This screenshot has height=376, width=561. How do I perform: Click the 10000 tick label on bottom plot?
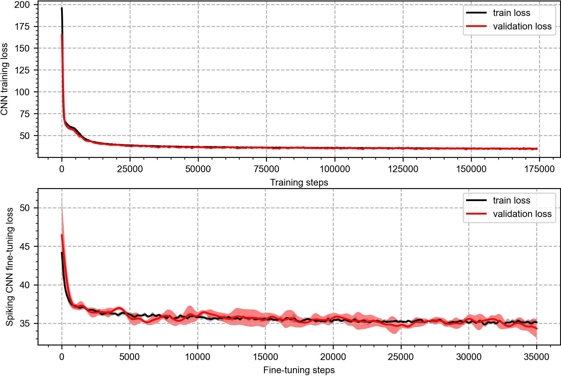[x=198, y=357]
